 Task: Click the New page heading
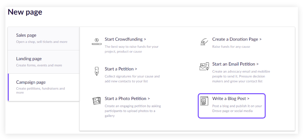(25, 12)
